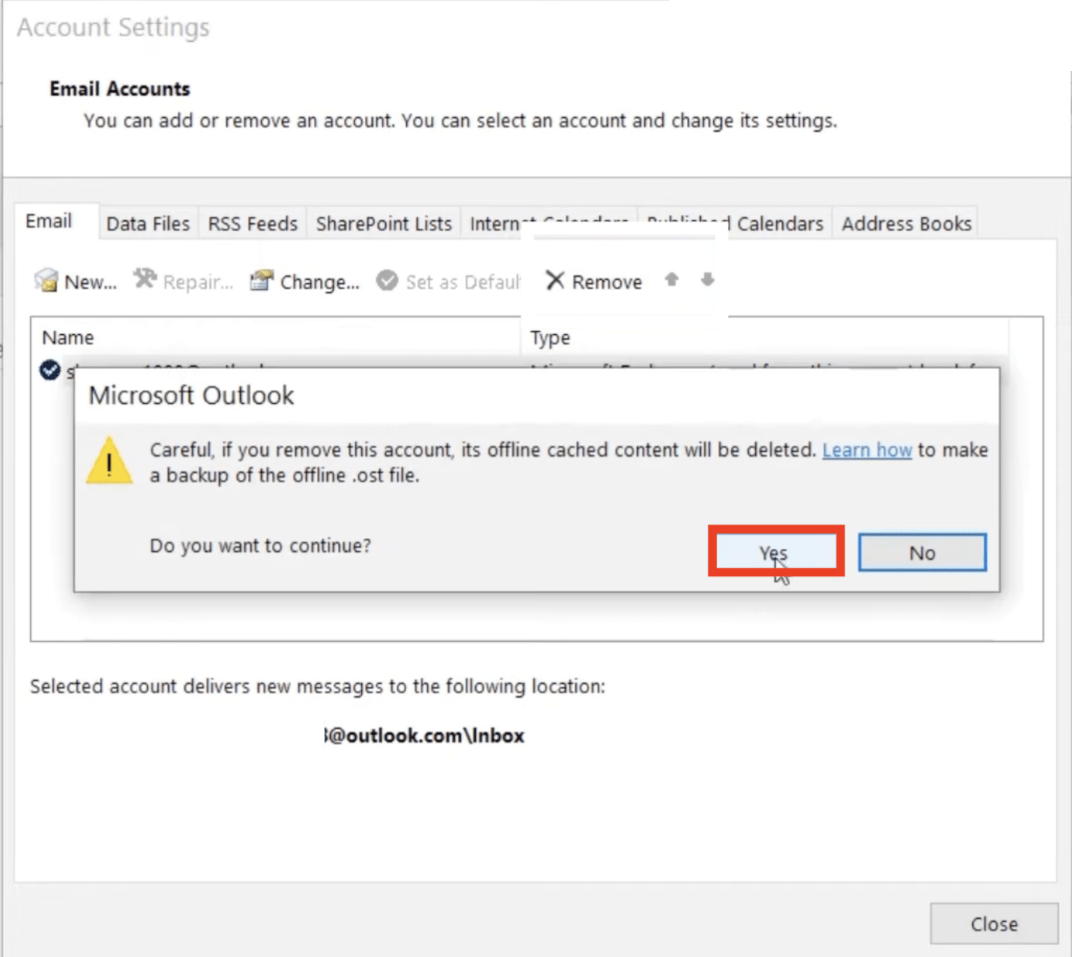Click the move account up arrow icon
This screenshot has width=1072, height=957.
pos(671,280)
